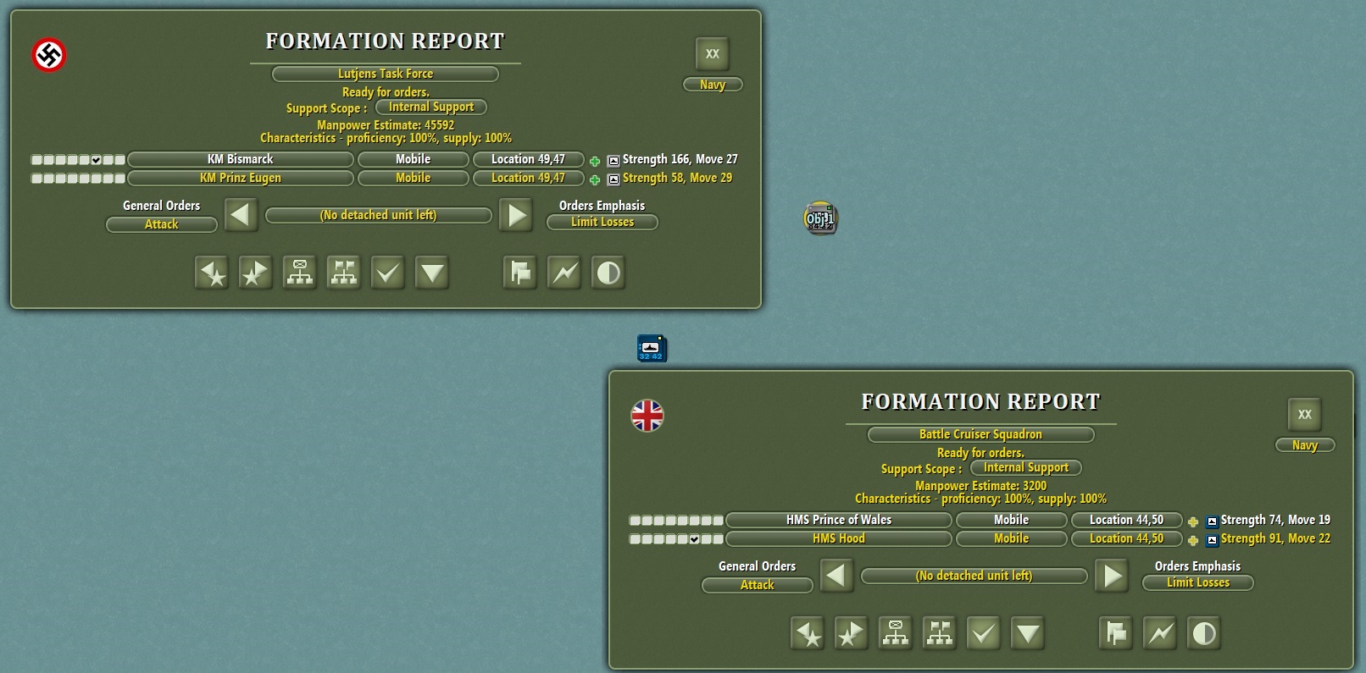Click the org chart with envelope icon in Battle Cruiser Squadron report
The width and height of the screenshot is (1366, 673).
(896, 633)
